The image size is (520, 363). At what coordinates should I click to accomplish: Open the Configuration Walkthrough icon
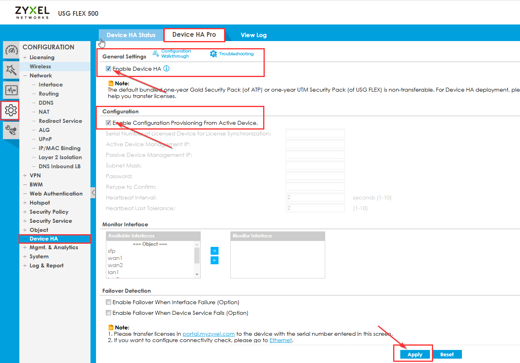[156, 53]
